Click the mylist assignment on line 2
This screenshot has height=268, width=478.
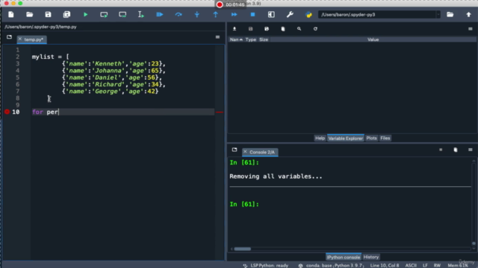point(50,57)
